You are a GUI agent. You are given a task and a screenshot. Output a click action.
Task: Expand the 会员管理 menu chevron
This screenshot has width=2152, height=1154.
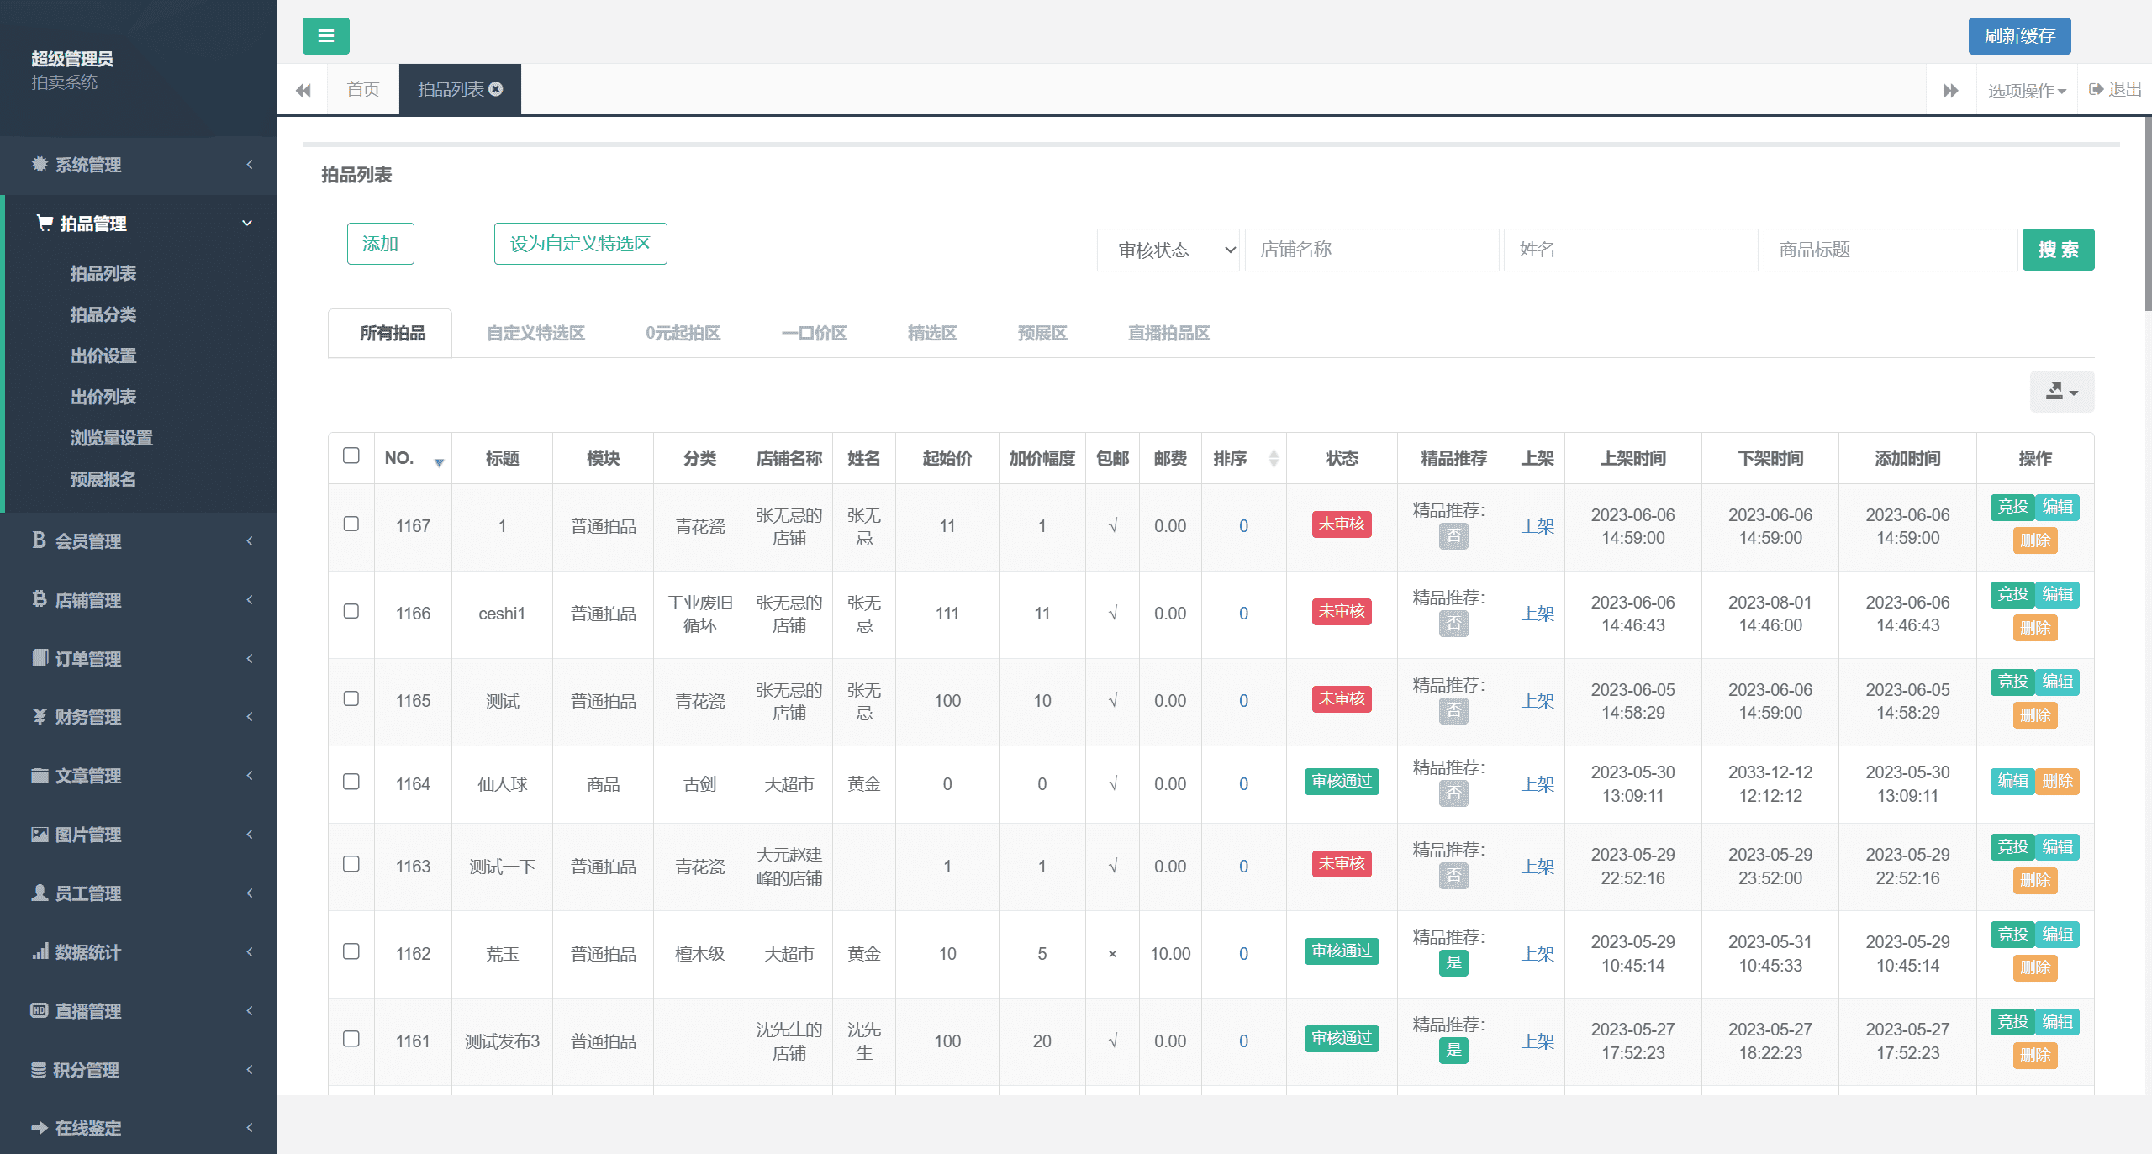point(250,540)
